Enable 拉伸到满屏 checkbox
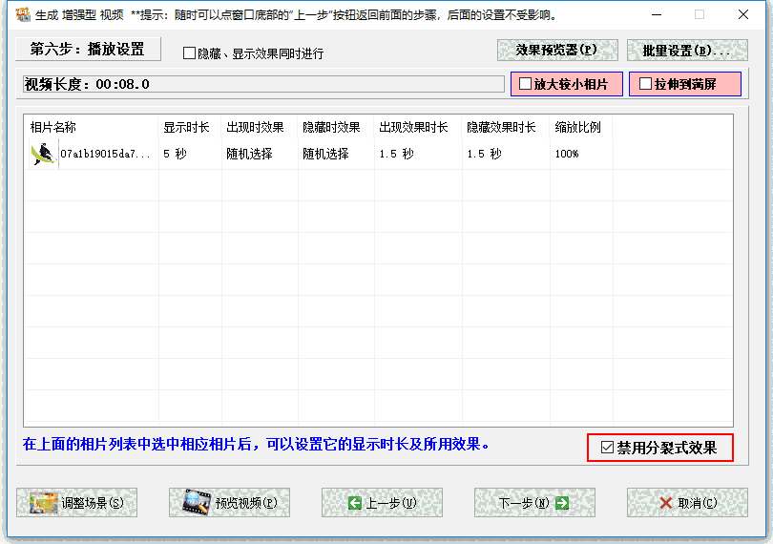The image size is (773, 544). click(x=645, y=84)
